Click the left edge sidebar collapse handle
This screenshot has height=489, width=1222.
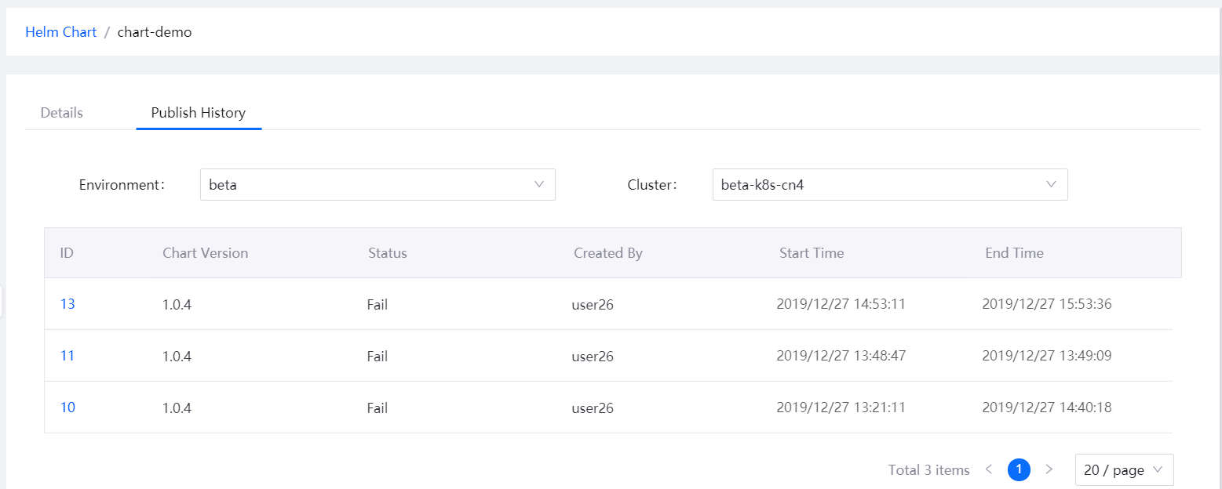click(x=2, y=302)
